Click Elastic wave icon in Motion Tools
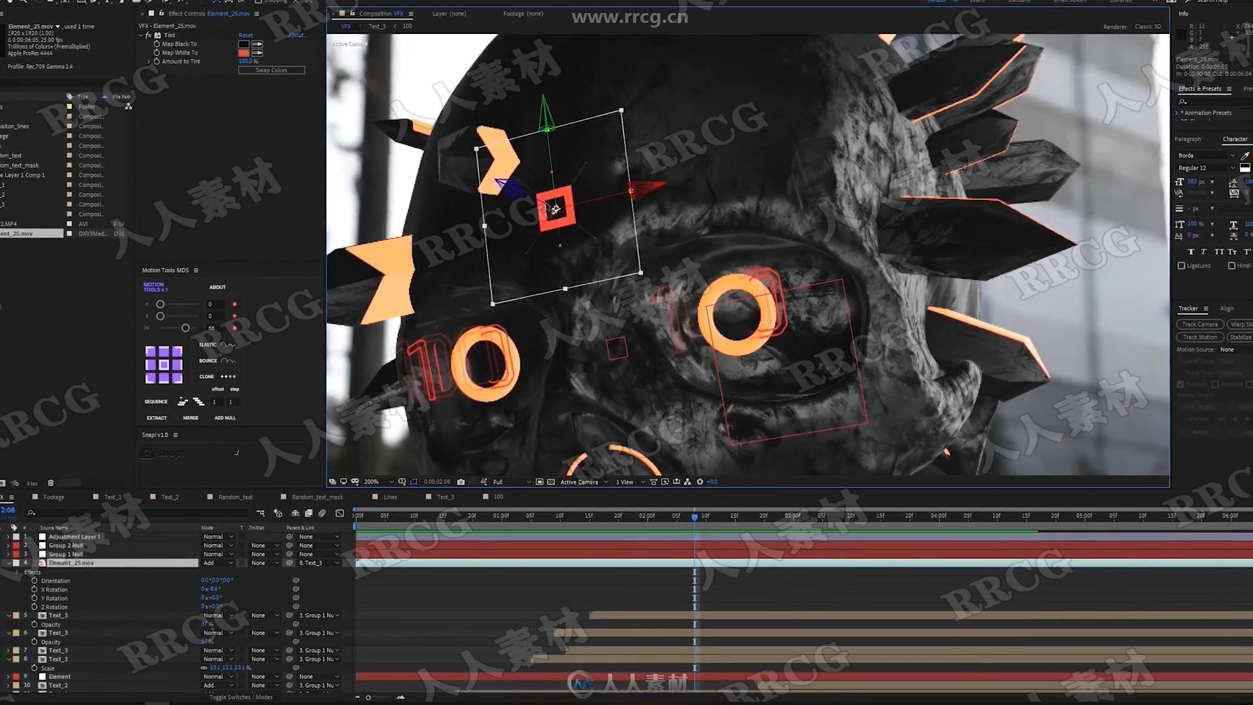The image size is (1253, 705). pyautogui.click(x=228, y=345)
